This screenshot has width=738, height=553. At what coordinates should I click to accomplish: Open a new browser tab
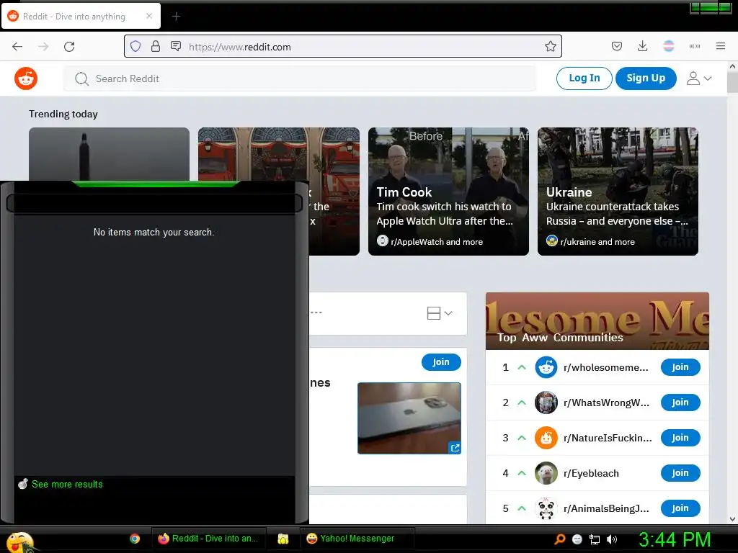[176, 17]
